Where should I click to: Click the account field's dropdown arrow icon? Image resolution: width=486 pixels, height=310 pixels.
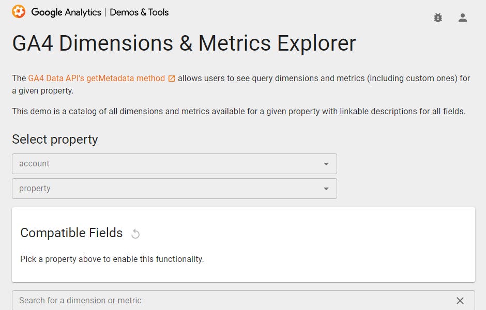coord(326,163)
